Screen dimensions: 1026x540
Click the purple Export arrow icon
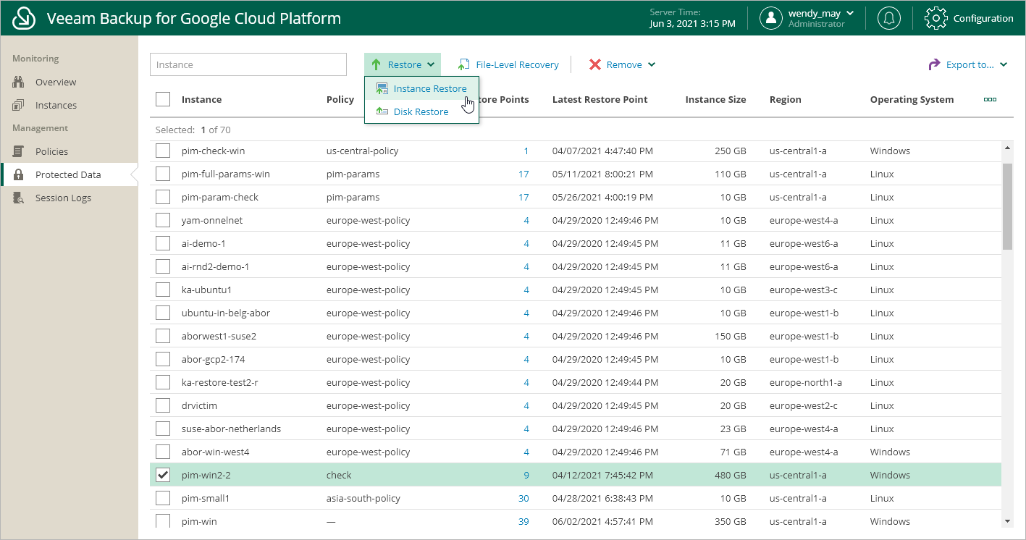(x=934, y=64)
